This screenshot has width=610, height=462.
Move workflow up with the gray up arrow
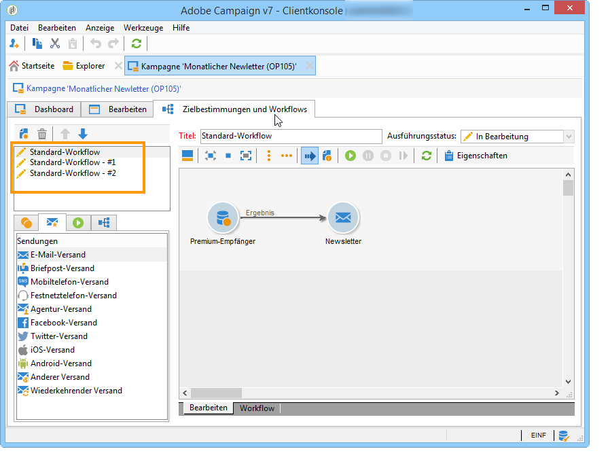tap(65, 134)
